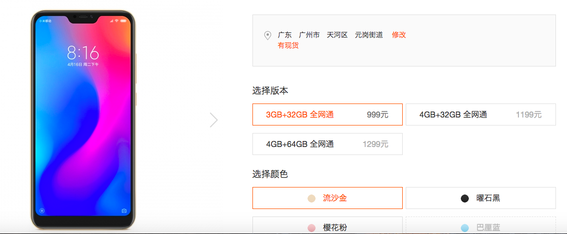The width and height of the screenshot is (567, 234).
Task: Click the light blue color swatch dot
Action: click(x=465, y=228)
